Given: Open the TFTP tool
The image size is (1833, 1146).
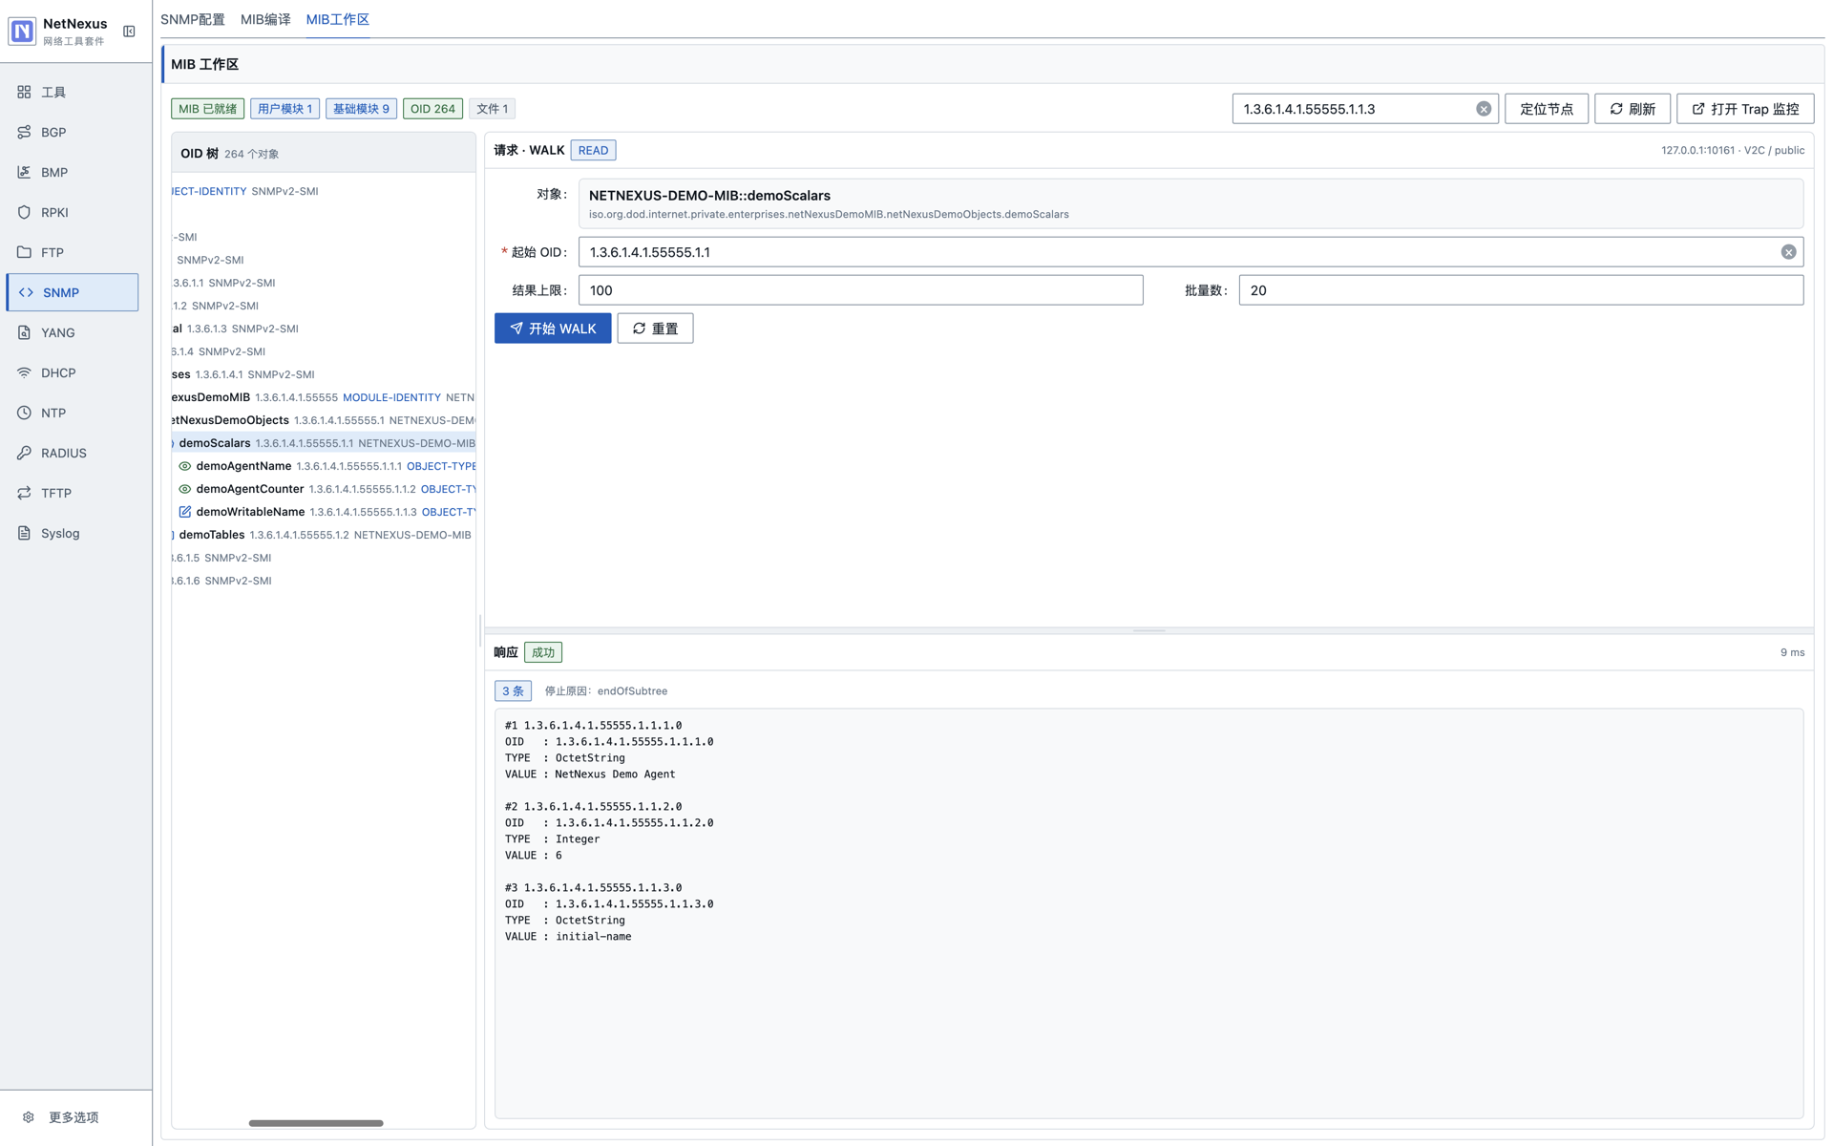Looking at the screenshot, I should click(72, 493).
